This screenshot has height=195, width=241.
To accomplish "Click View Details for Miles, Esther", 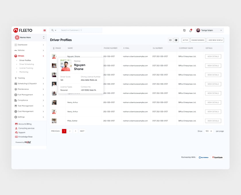I will (x=213, y=121).
